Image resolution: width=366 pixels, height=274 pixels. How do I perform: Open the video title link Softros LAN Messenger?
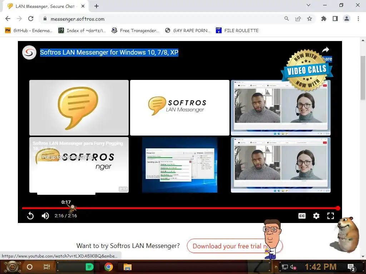tap(109, 52)
